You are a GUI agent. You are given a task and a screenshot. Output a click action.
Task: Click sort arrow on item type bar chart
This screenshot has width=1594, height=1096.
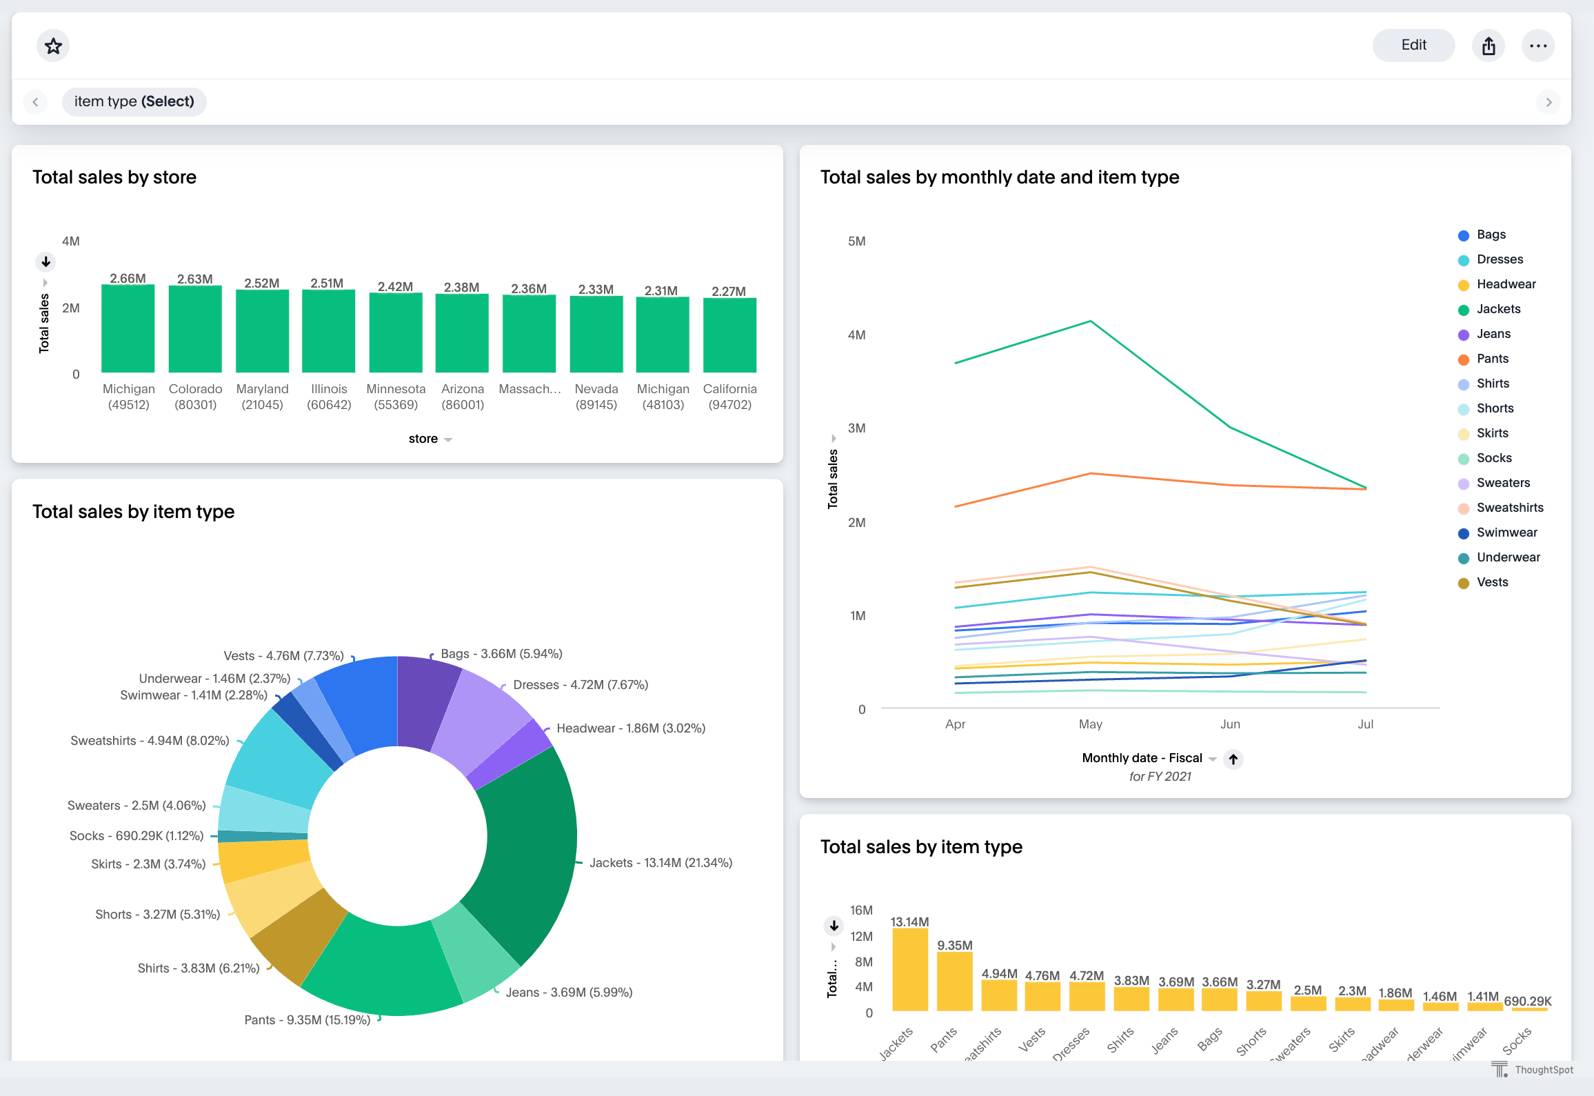click(834, 926)
